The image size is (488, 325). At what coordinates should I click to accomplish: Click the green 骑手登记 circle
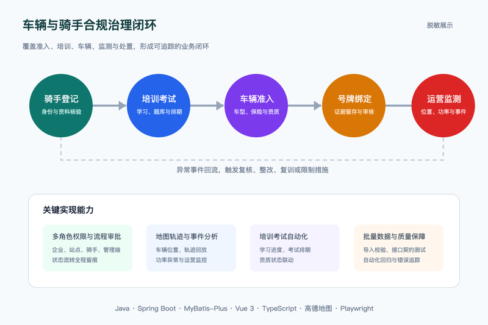tap(61, 105)
